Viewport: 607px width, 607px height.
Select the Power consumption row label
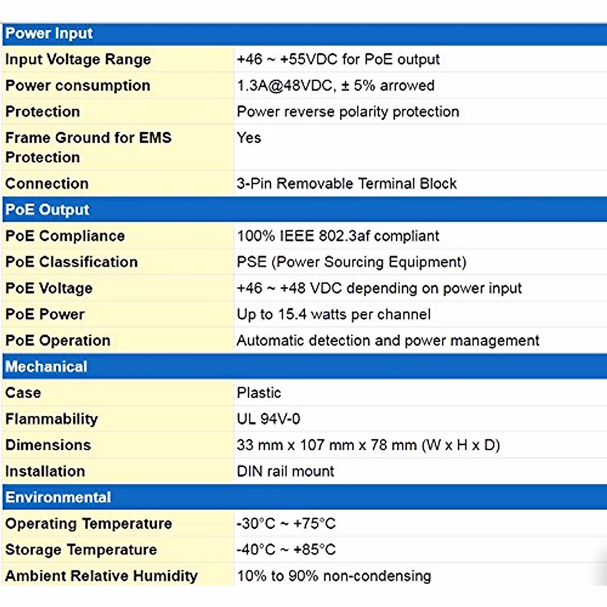click(x=77, y=85)
